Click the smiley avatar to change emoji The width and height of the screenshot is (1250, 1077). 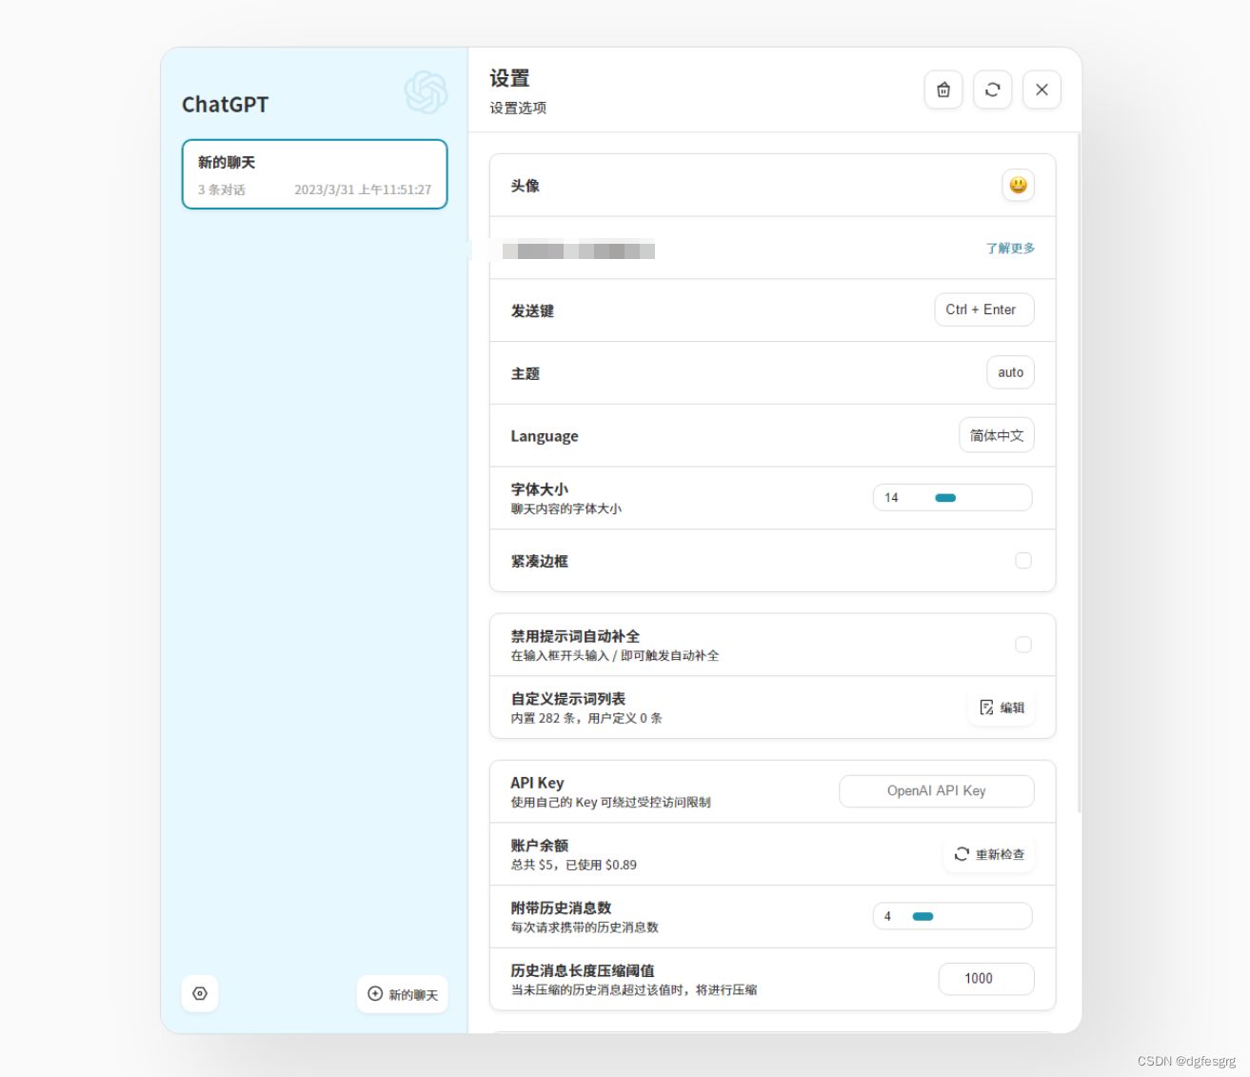pos(1019,185)
